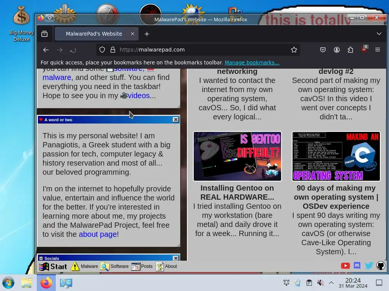
Task: Close the MalwarePad's Website tab
Action: (133, 34)
